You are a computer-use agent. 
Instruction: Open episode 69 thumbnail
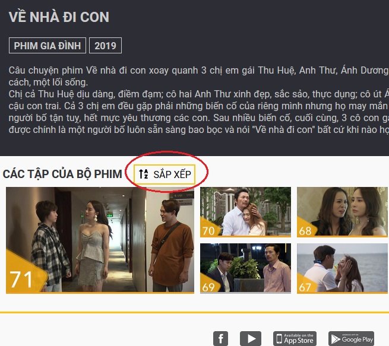[246, 268]
